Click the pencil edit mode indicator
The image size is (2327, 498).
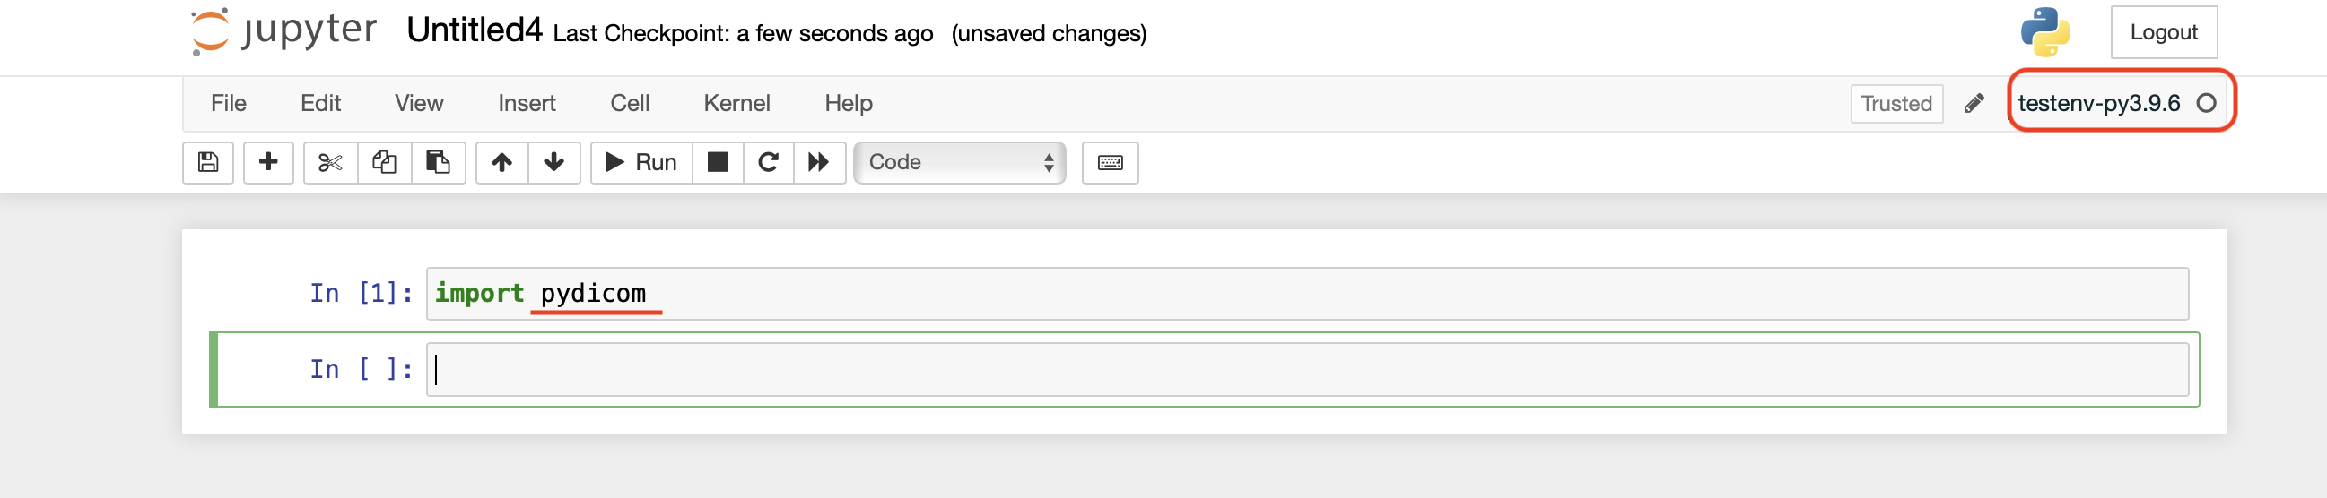coord(1974,104)
